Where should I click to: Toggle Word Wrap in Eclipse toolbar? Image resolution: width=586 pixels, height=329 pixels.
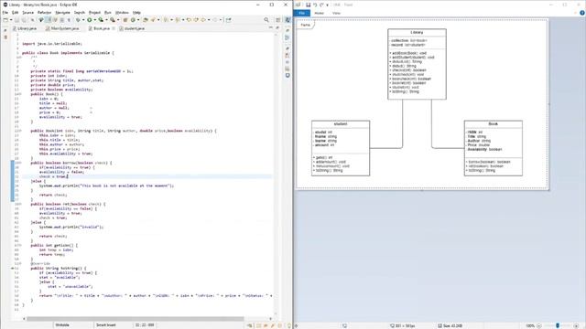coord(55,20)
